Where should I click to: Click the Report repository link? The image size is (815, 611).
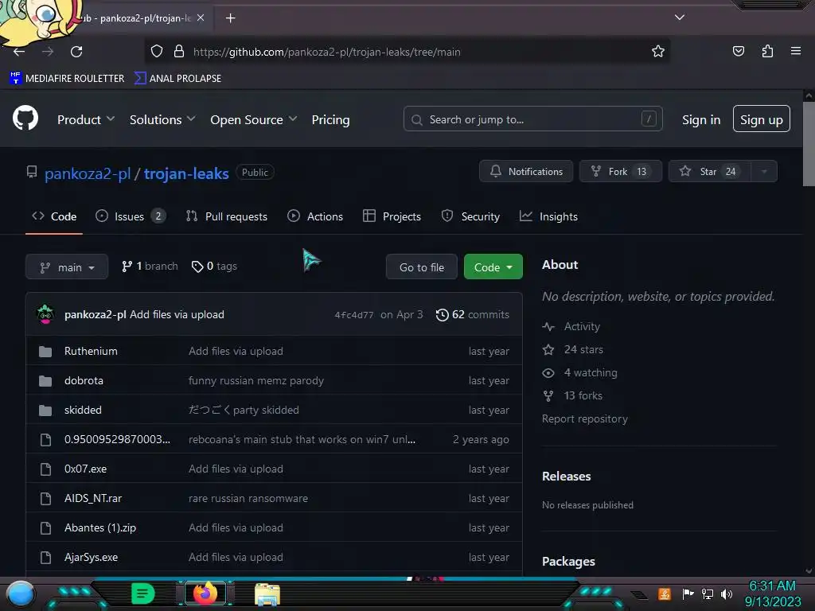[x=585, y=418]
